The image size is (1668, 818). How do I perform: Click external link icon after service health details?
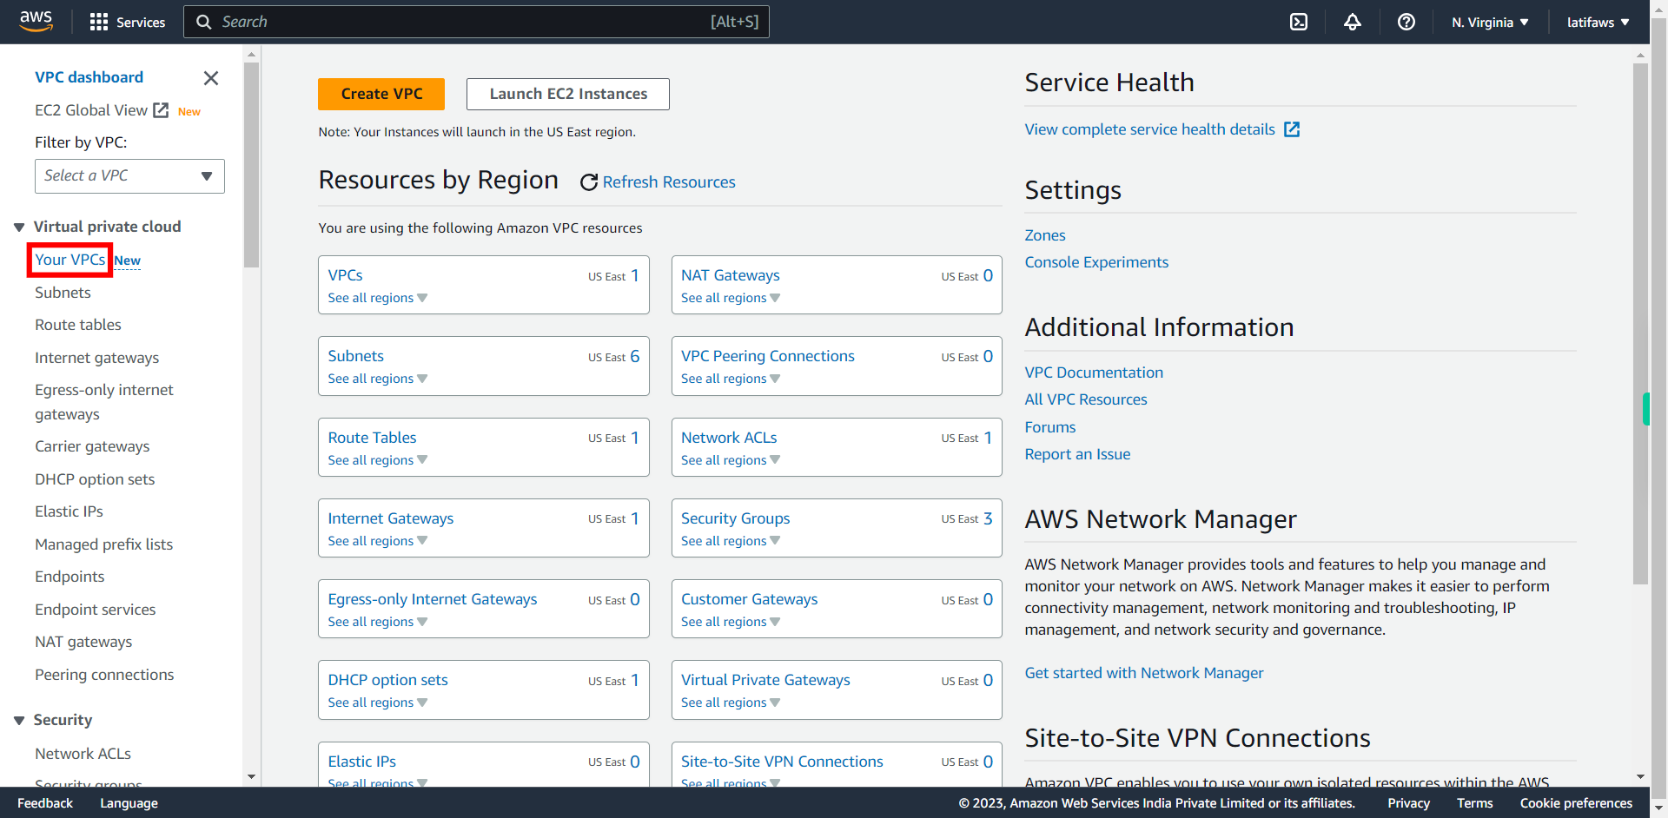1292,129
